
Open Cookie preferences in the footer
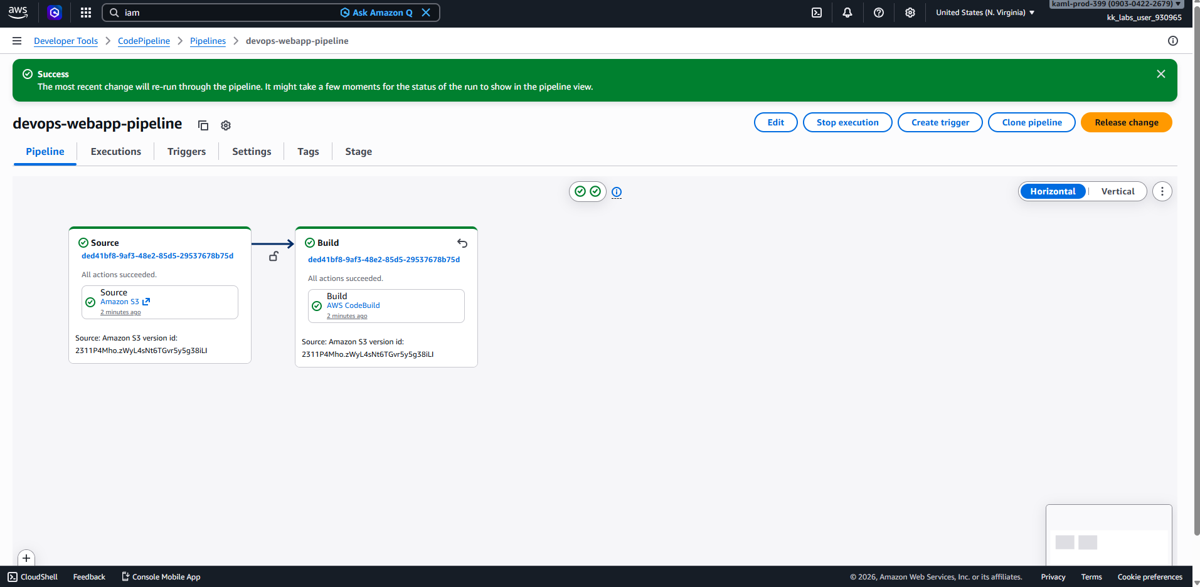click(x=1150, y=576)
